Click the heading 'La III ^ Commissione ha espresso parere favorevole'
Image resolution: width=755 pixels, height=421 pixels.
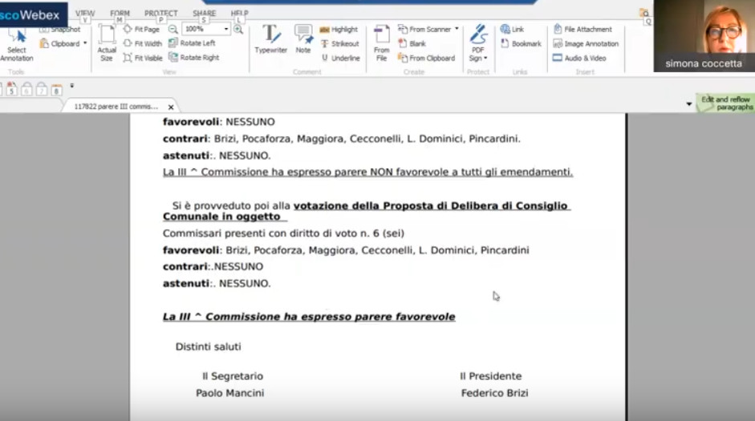(x=309, y=317)
